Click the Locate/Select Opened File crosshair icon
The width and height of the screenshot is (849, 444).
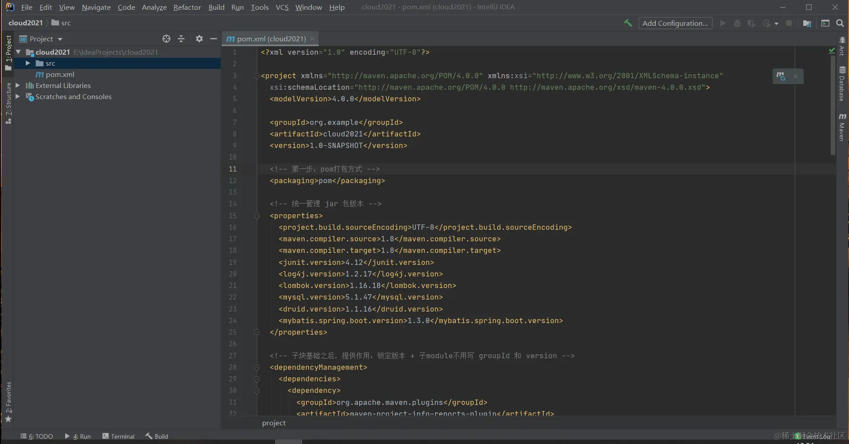[166, 39]
